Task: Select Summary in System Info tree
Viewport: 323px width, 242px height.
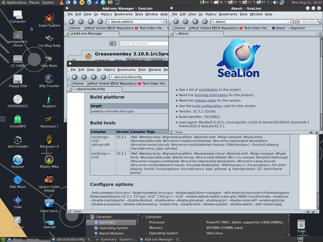Action: (x=107, y=222)
